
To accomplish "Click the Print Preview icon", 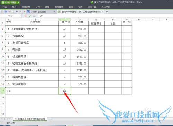I will (13, 11).
